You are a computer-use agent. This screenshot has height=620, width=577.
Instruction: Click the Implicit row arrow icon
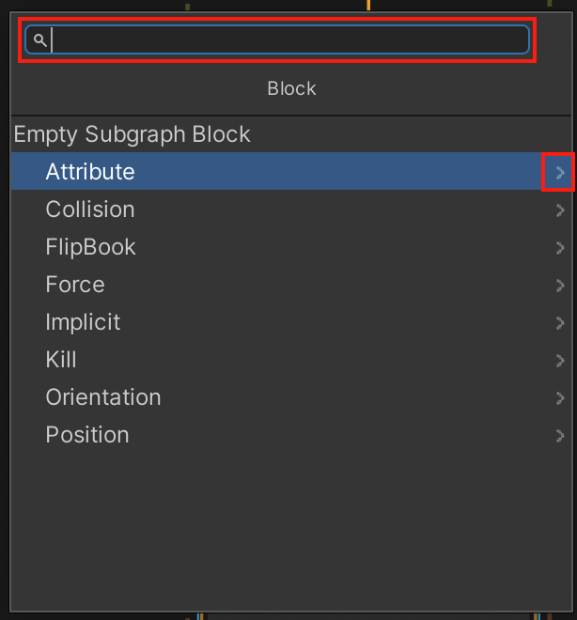click(x=559, y=323)
